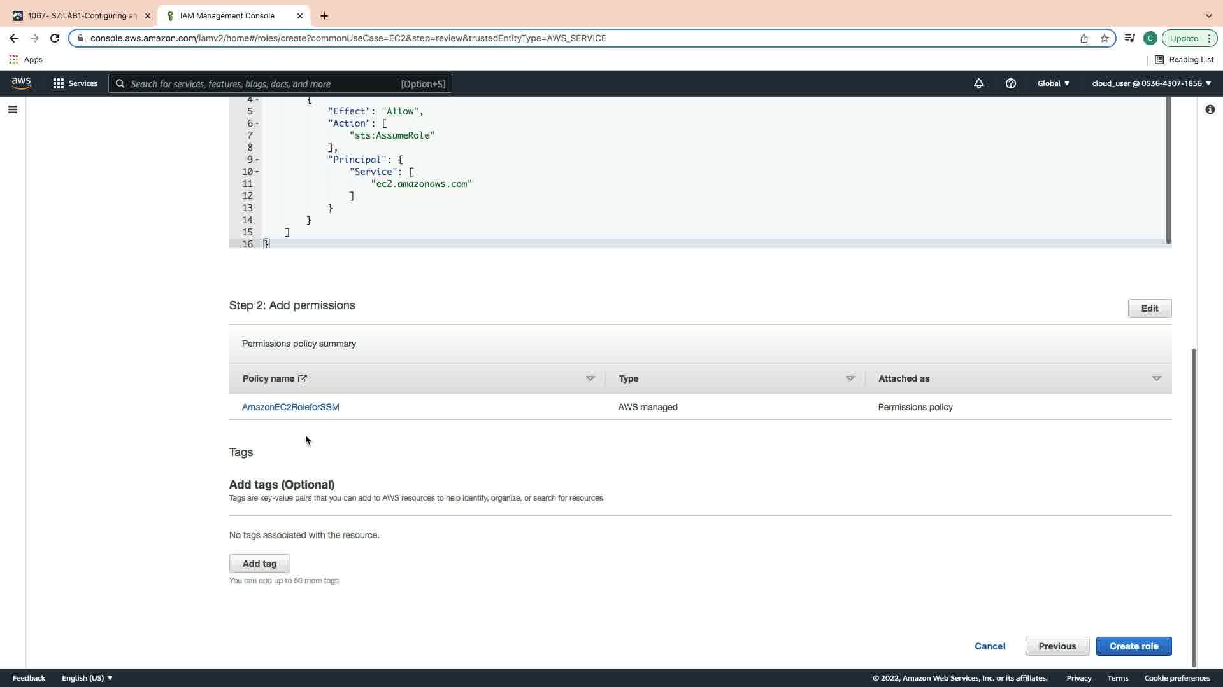Go to the AWS home logo

(21, 83)
